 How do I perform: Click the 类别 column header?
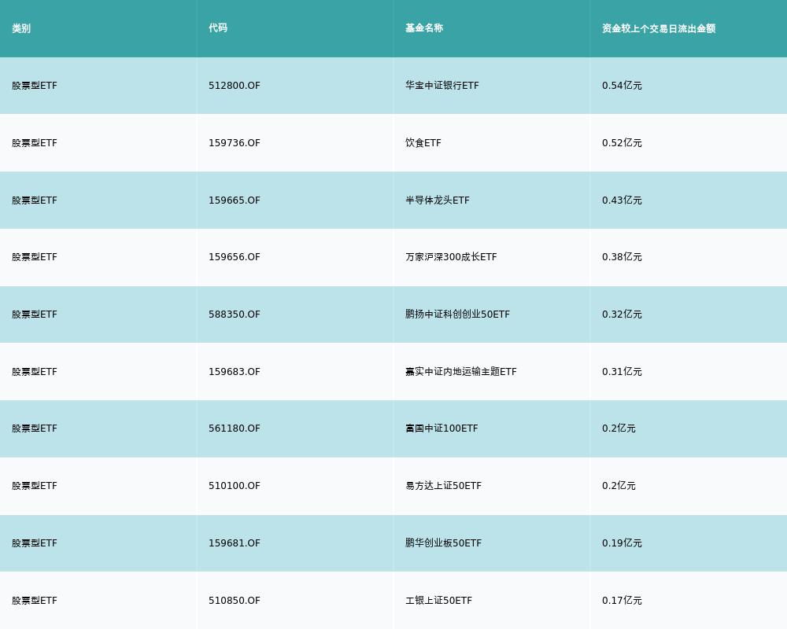click(21, 28)
